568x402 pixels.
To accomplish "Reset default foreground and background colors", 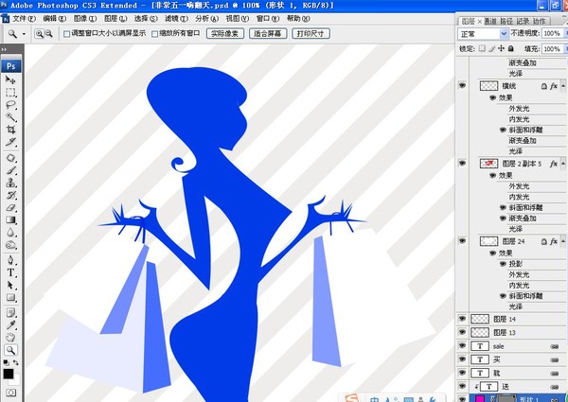I will [x=6, y=362].
